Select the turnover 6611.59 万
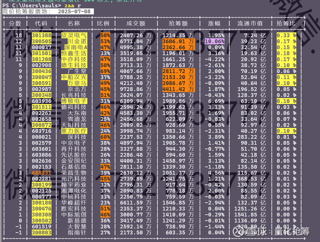Viewport: 320px width, 242px height. (x=136, y=203)
